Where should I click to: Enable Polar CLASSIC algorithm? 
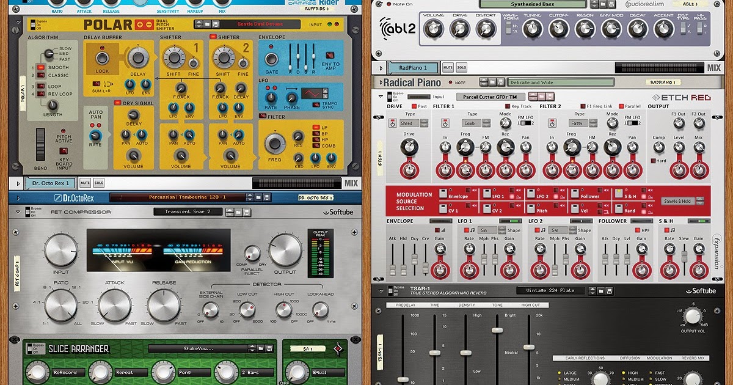click(x=40, y=75)
